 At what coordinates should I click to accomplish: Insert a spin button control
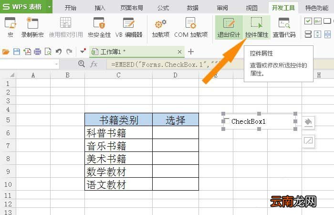click(x=318, y=34)
